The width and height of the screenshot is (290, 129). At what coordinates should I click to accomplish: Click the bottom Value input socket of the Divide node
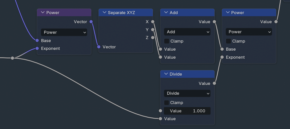coord(160,119)
